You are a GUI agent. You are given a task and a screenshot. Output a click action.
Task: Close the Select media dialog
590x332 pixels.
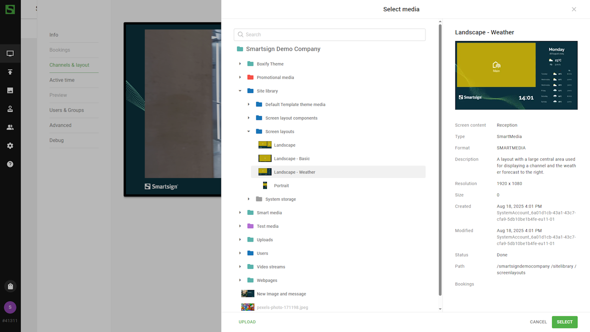(574, 9)
